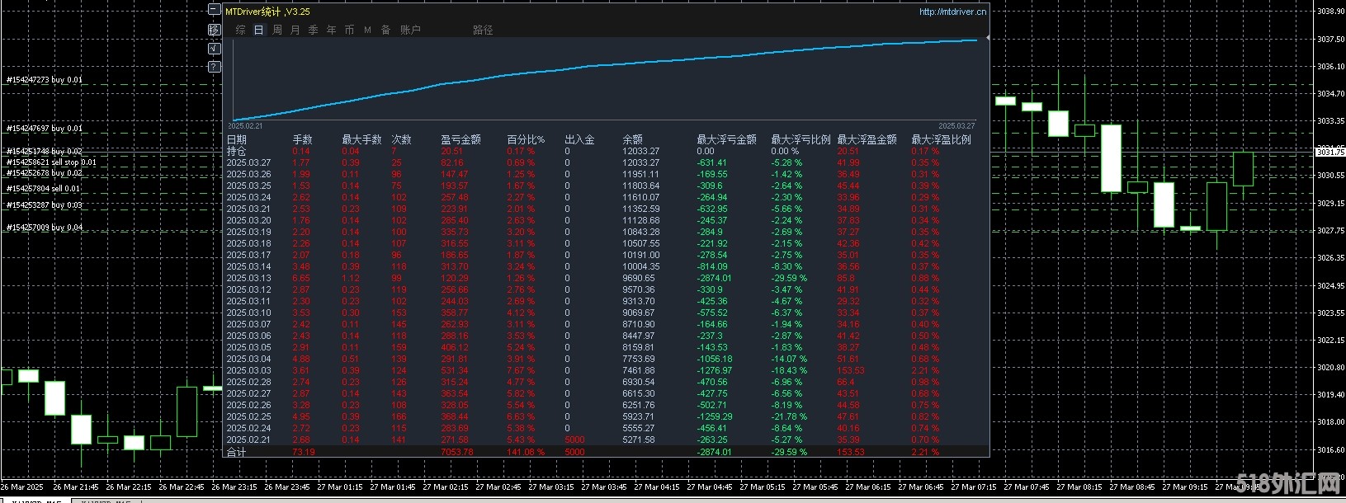This screenshot has width=1346, height=503.
Task: Select the 2025.02.21 date row
Action: pos(607,440)
